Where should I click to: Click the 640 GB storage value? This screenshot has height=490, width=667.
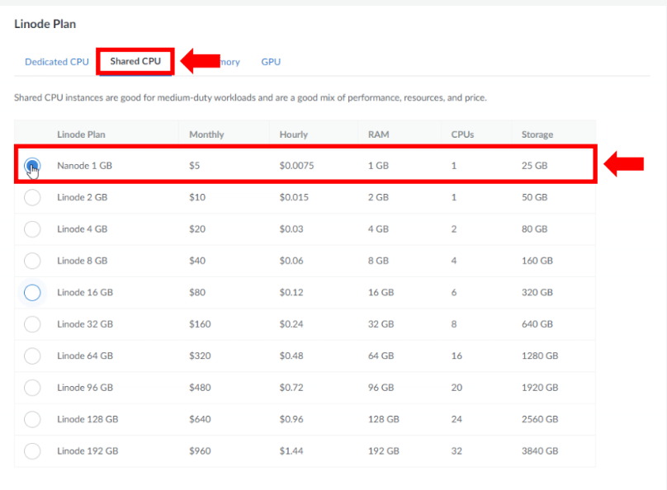click(537, 324)
